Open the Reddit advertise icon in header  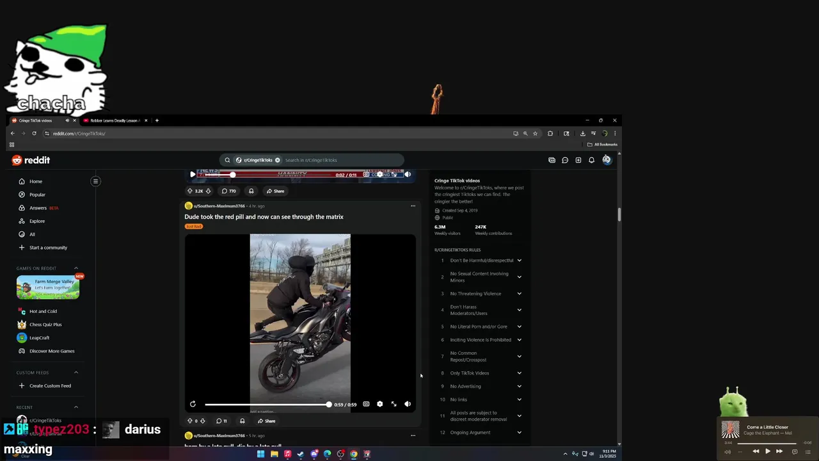click(x=552, y=160)
